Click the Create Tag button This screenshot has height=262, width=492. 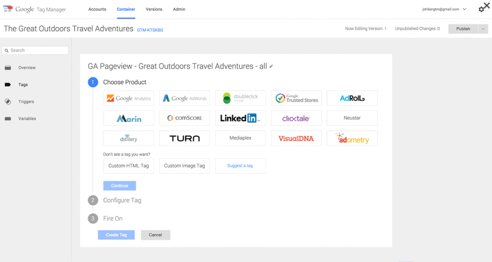pos(116,235)
